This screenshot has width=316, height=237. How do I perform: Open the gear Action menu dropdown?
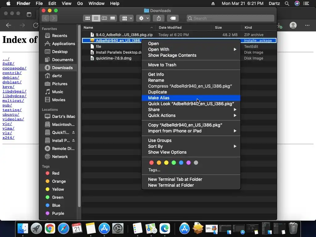(143, 18)
